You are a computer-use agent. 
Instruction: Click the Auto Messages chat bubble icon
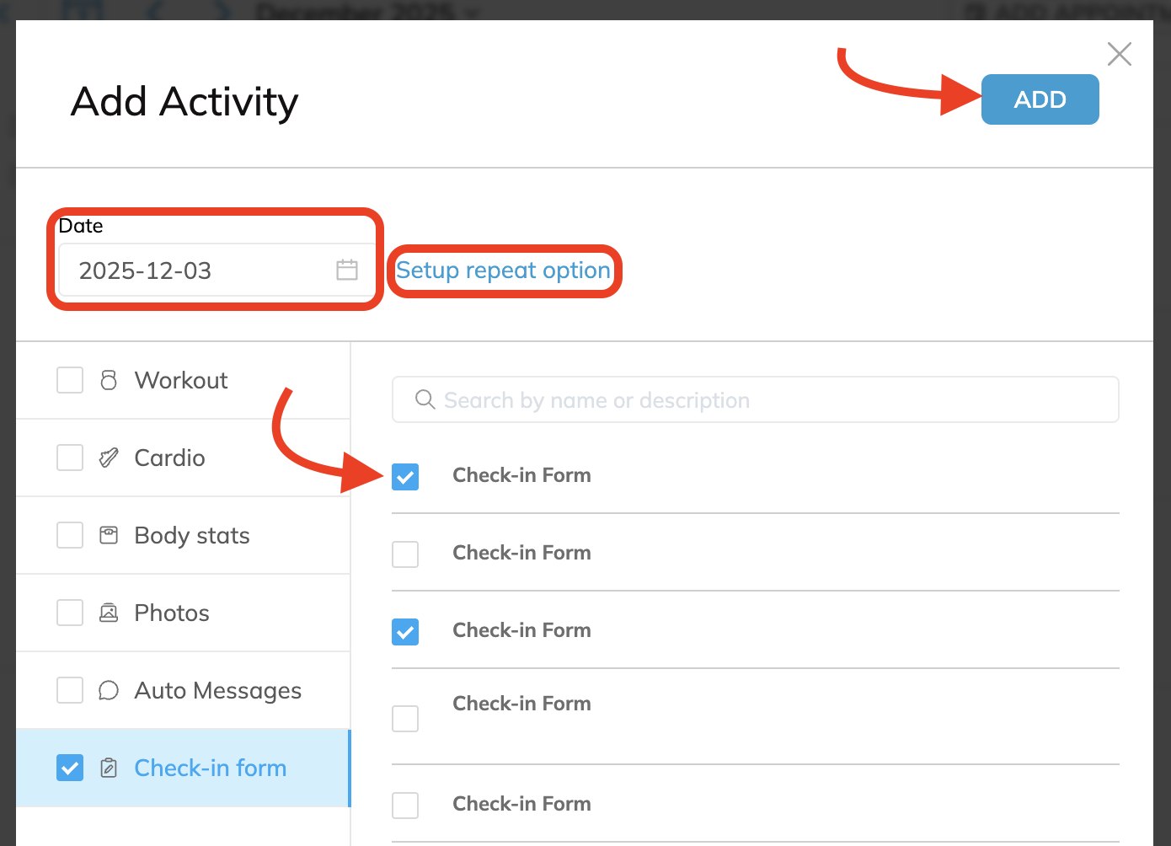[109, 690]
